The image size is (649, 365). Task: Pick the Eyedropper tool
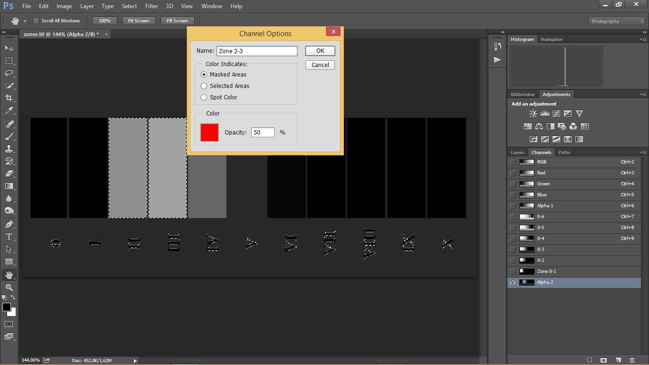click(x=9, y=110)
